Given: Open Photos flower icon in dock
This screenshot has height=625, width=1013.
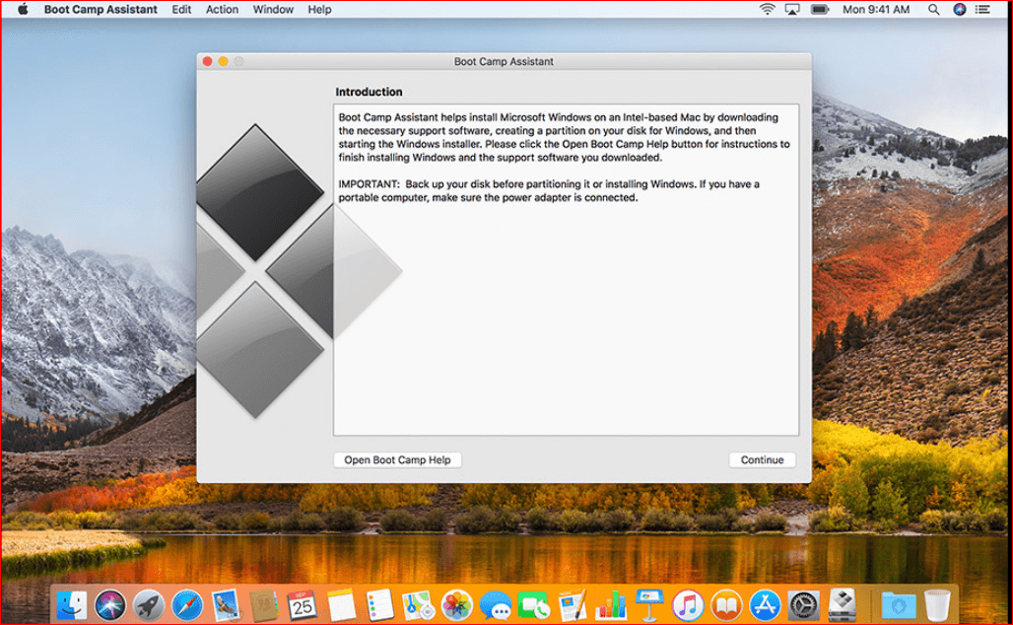Looking at the screenshot, I should [x=457, y=605].
